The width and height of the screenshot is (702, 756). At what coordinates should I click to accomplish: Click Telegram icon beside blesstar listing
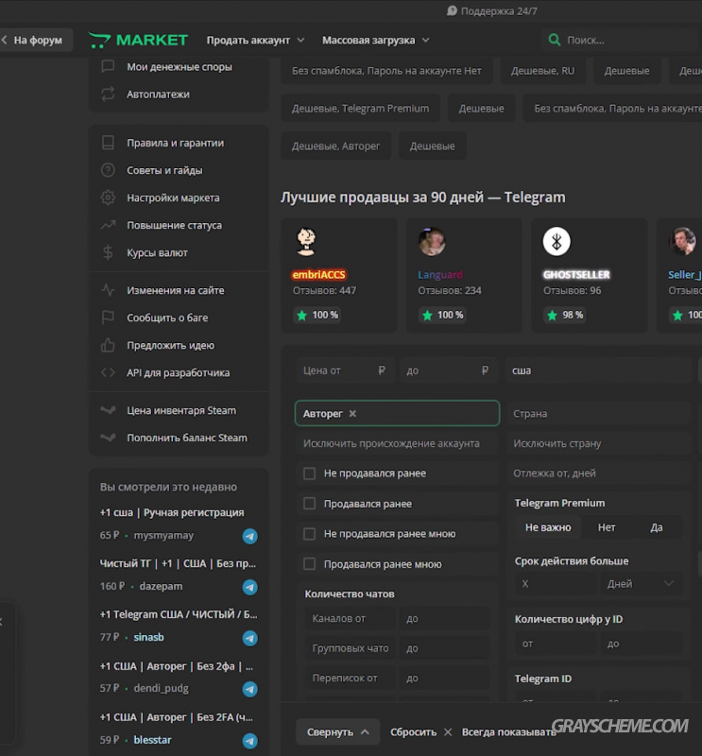point(249,741)
